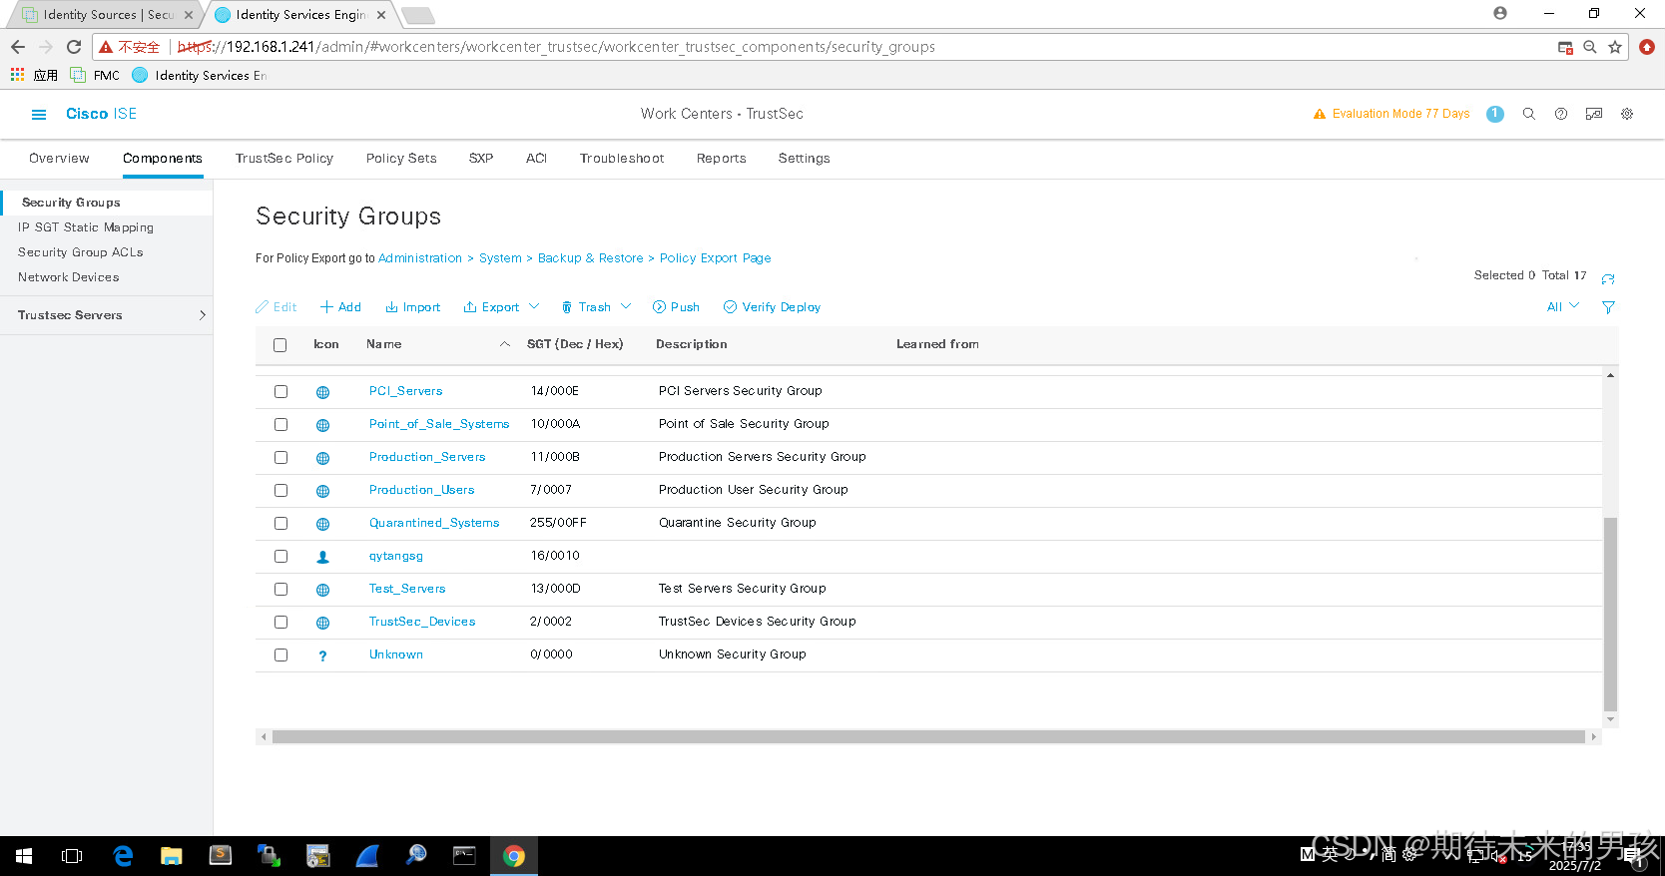The width and height of the screenshot is (1665, 876).
Task: Open the command prompt taskbar icon
Action: coord(464,856)
